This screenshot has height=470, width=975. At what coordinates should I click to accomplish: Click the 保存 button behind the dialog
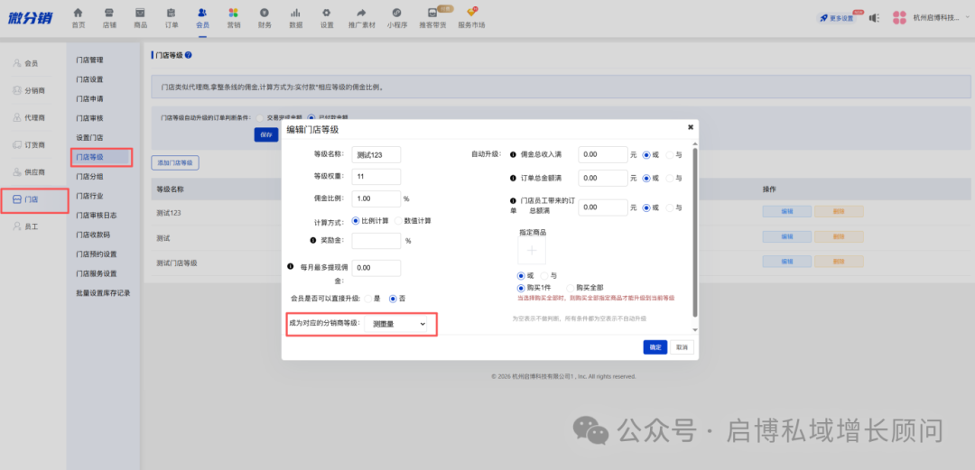tap(266, 134)
